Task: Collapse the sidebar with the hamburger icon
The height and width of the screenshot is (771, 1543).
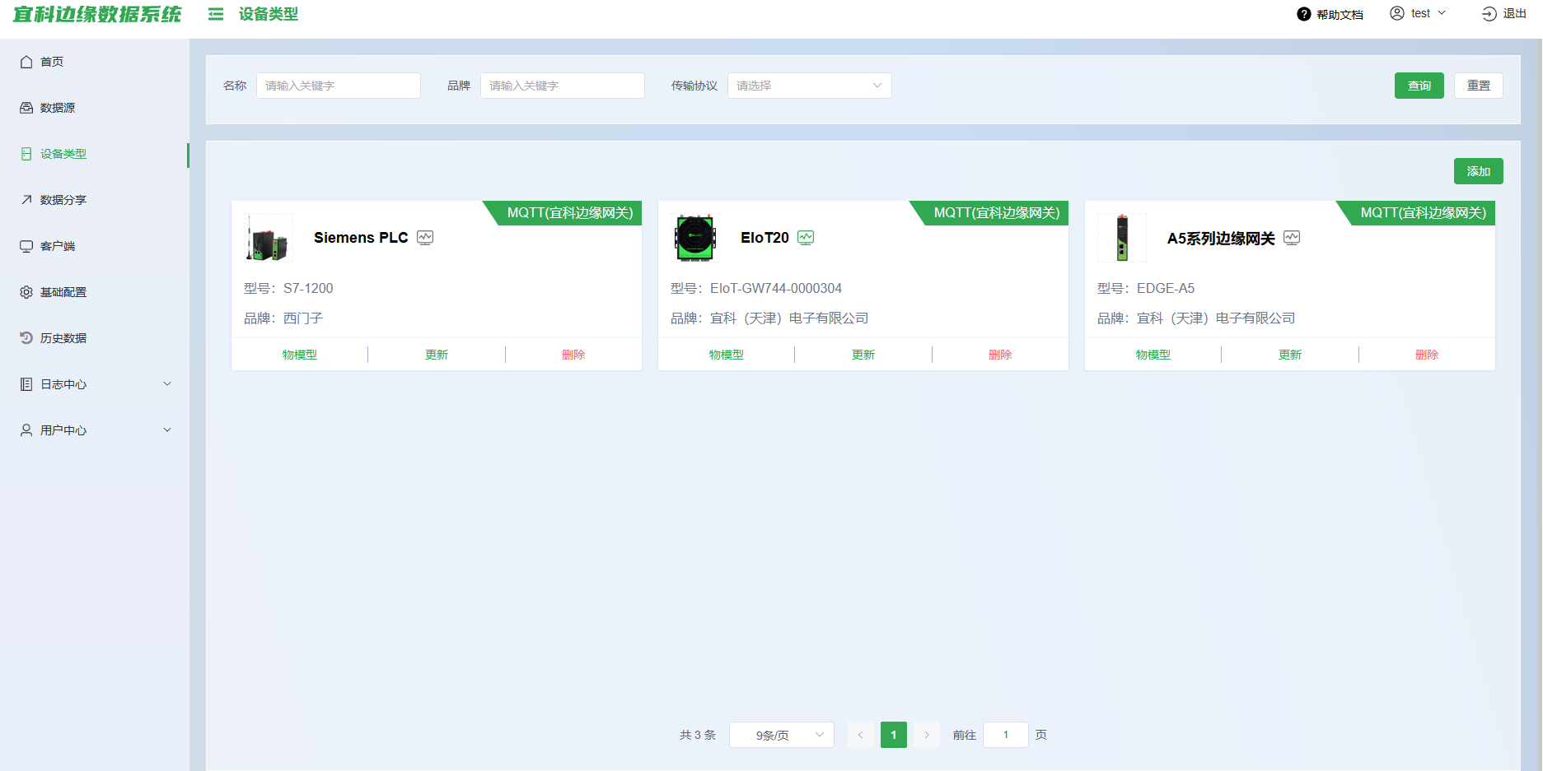Action: [216, 14]
